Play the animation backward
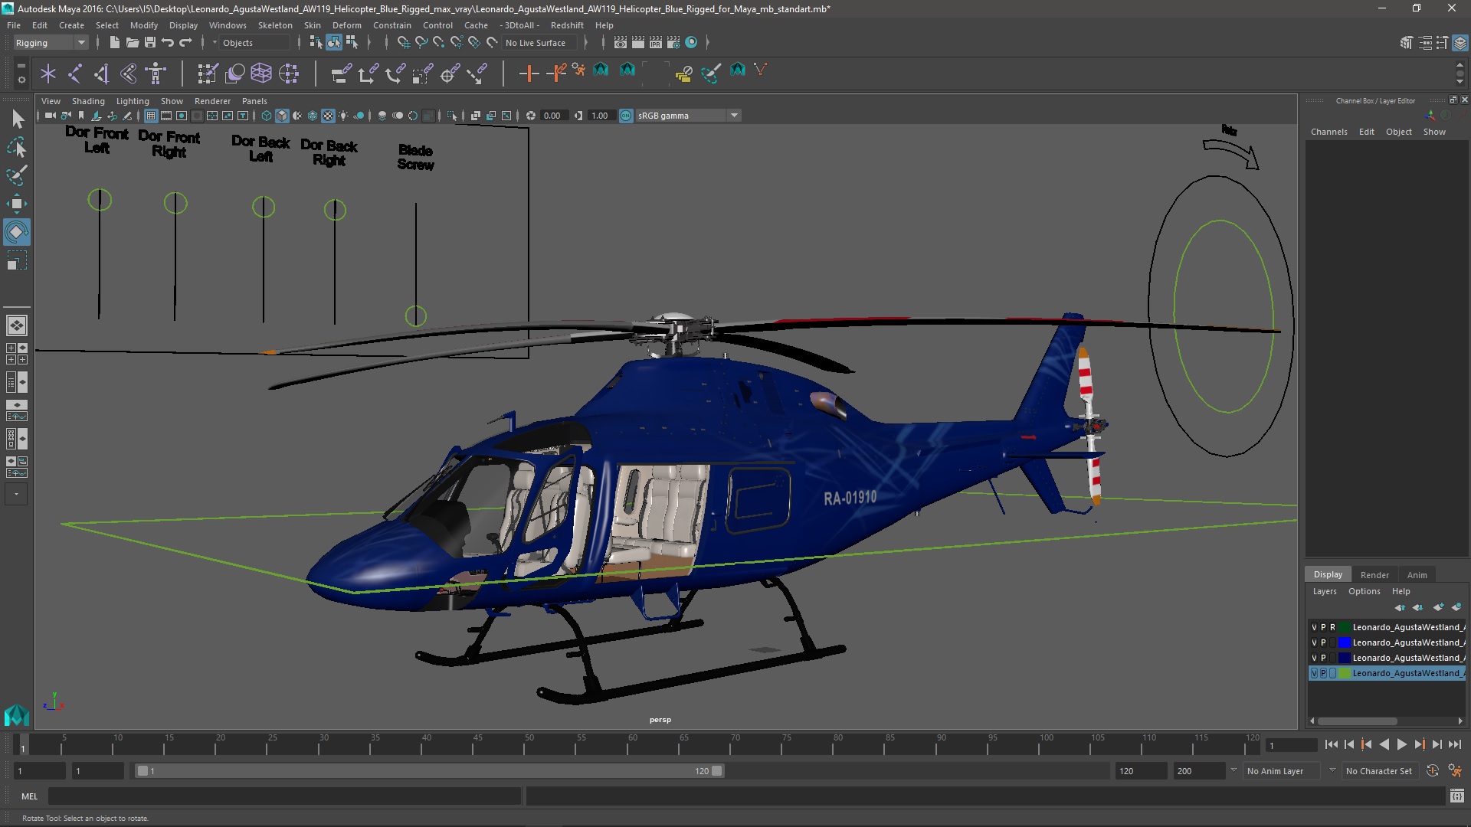This screenshot has width=1471, height=827. 1384,744
